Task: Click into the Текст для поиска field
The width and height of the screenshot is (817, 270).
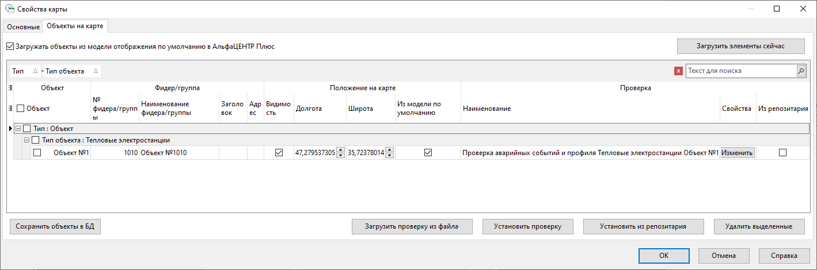Action: pyautogui.click(x=740, y=71)
